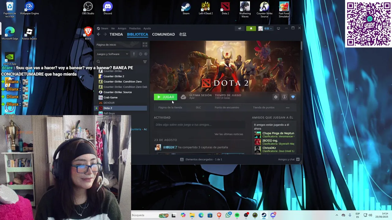The height and width of the screenshot is (220, 392).
Task: Switch to TIENDA tab
Action: 116,35
